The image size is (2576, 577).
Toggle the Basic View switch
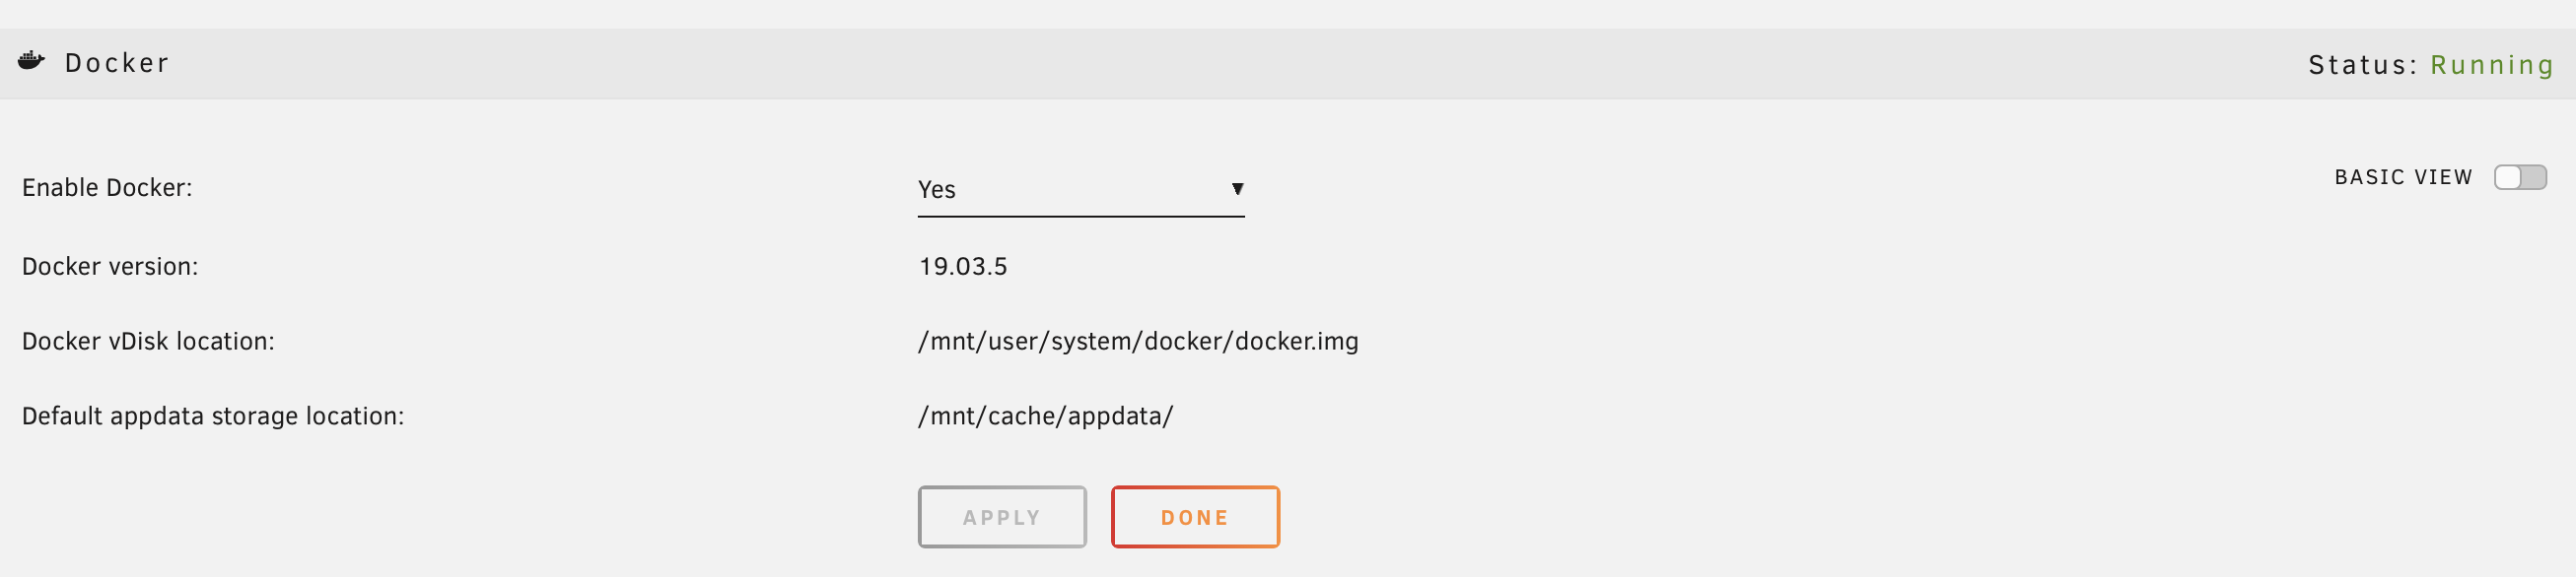[x=2520, y=176]
